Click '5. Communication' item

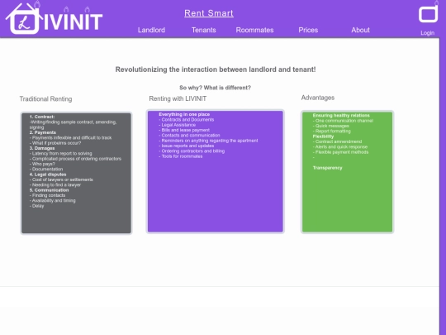pyautogui.click(x=50, y=190)
